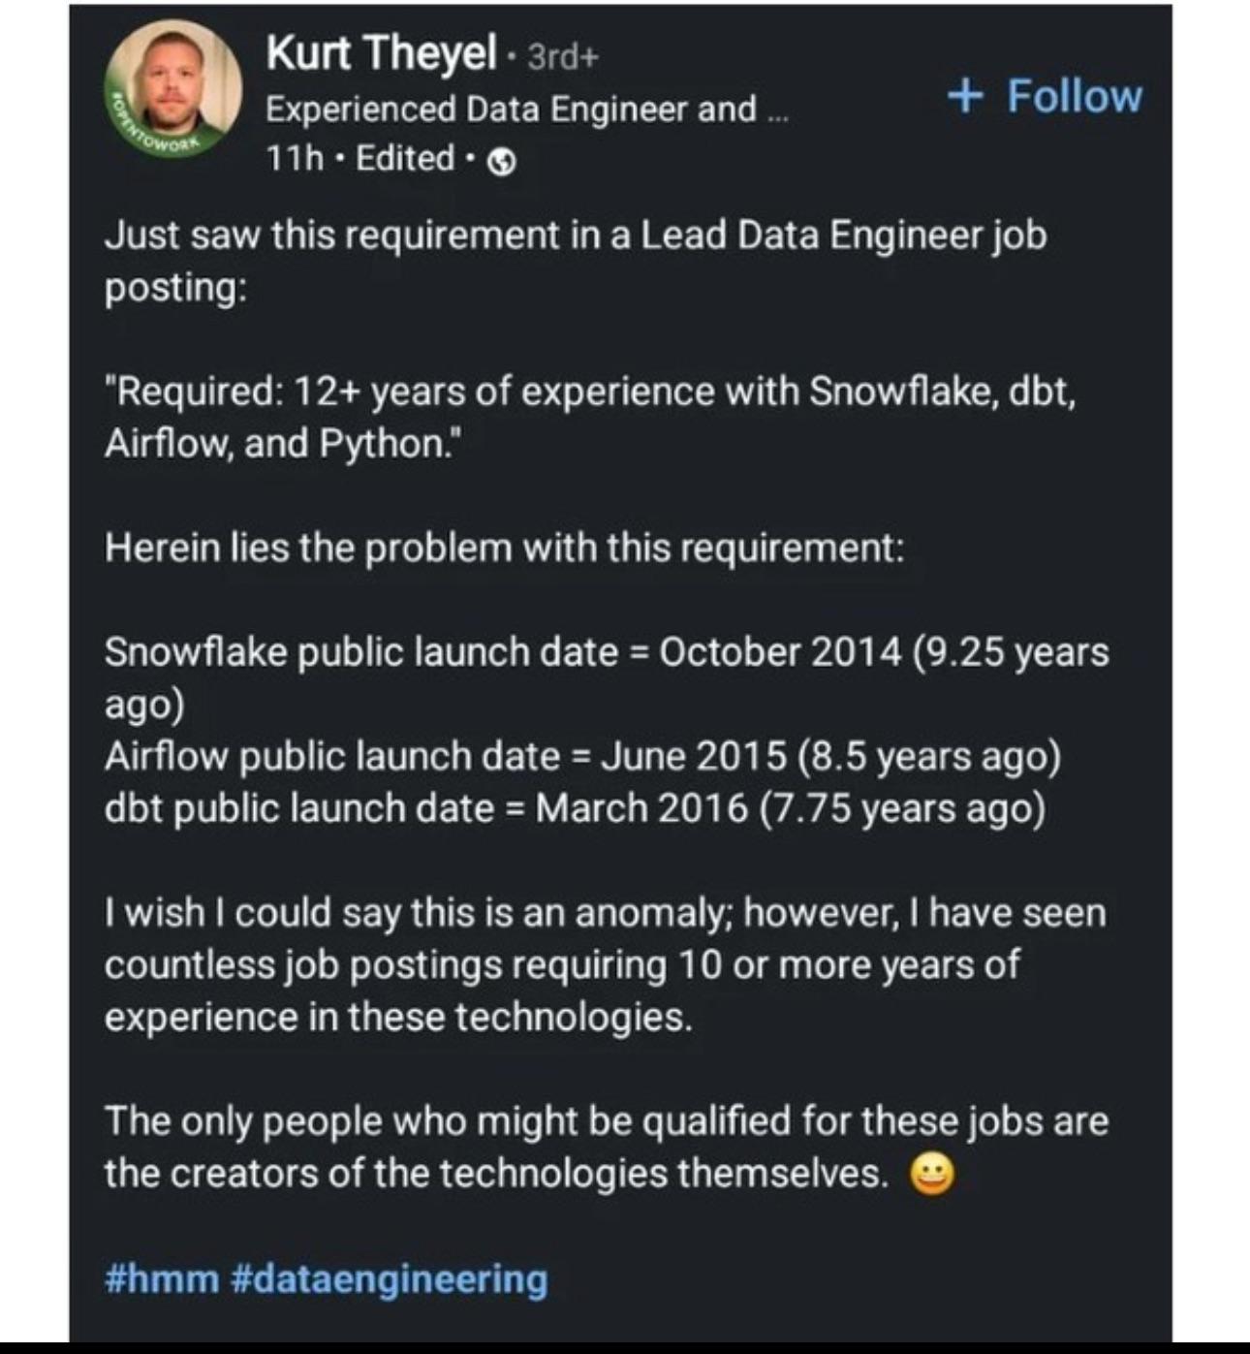Click the "11h" post timestamp

click(x=295, y=158)
